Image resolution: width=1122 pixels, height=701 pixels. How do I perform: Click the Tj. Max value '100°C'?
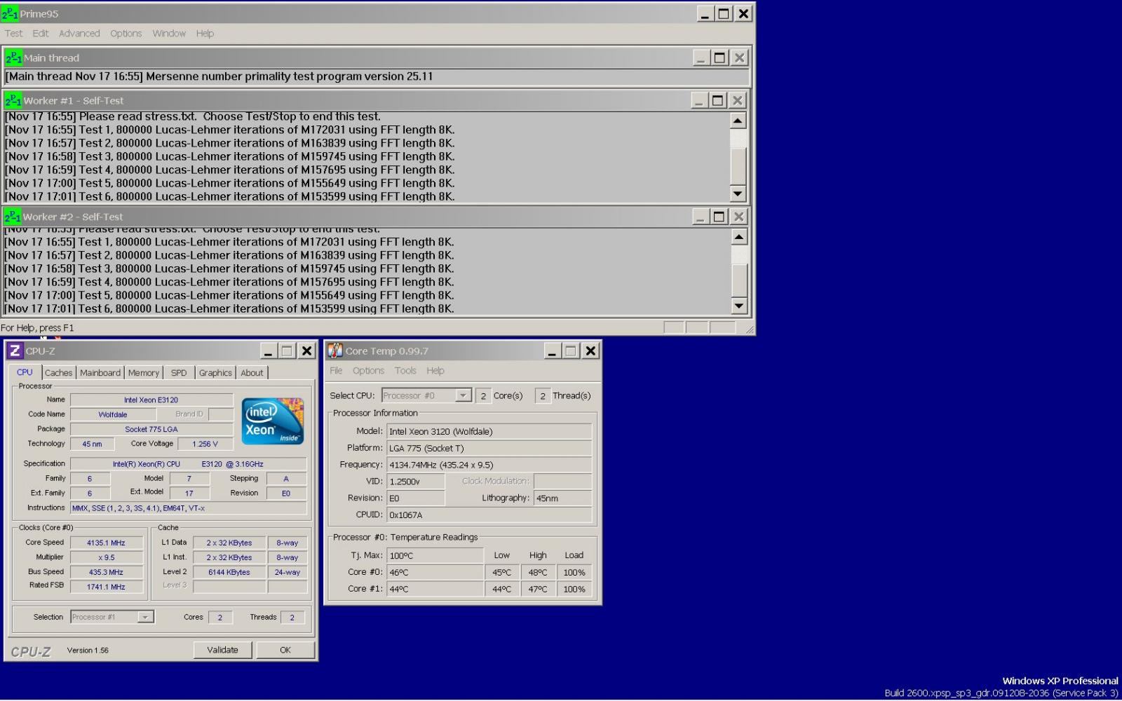pos(435,555)
